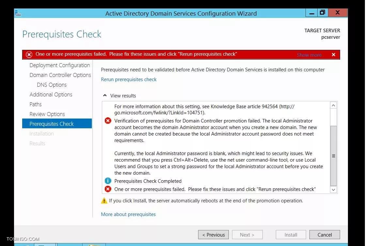Go to Domain Controller Options step
The image size is (376, 246).
click(60, 75)
